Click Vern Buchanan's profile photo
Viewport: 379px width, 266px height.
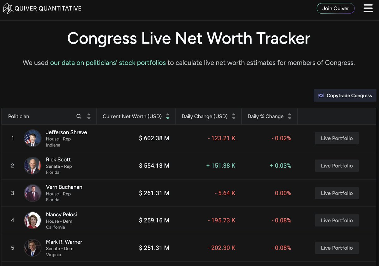[x=33, y=193]
